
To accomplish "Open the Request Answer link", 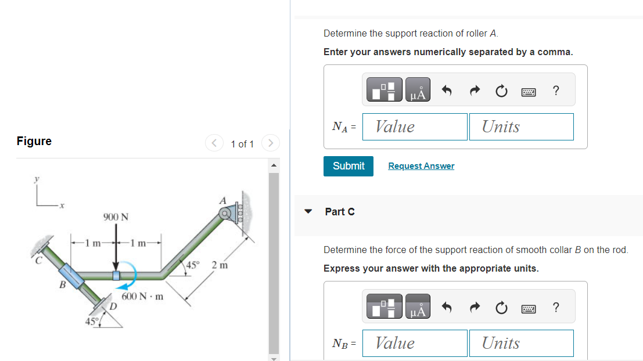I will click(421, 166).
